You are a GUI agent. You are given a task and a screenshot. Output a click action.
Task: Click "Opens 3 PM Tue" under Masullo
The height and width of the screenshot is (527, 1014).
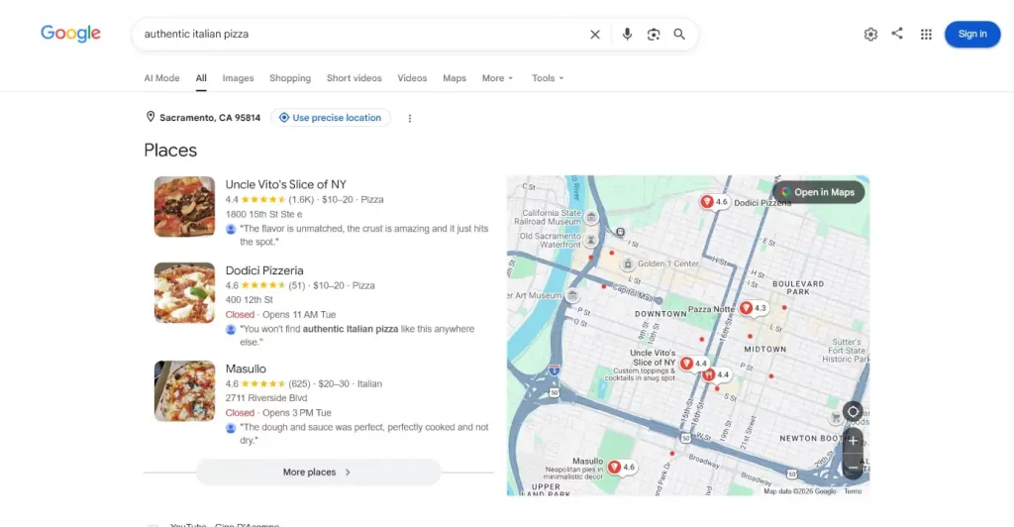(x=297, y=412)
